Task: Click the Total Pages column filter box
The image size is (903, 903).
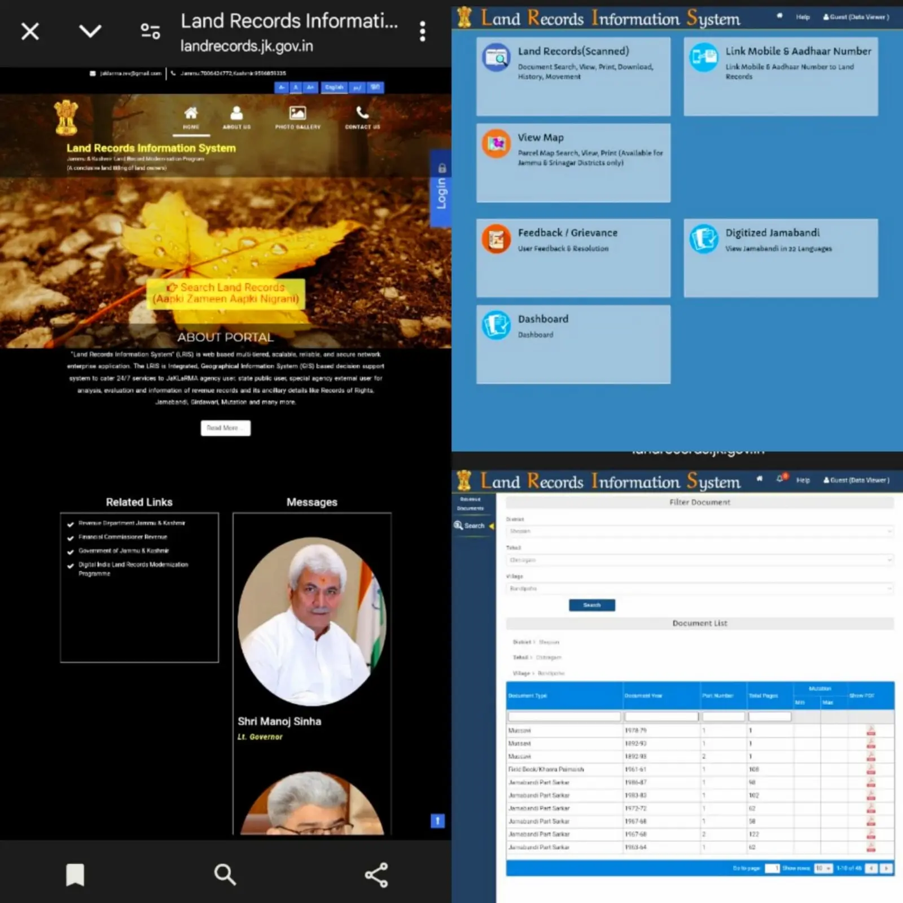Action: 770,716
